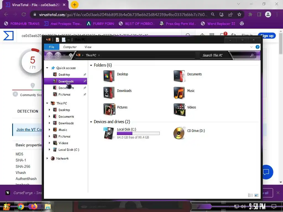Open Chrome extensions puzzle icon
Viewport: 283px width, 212px height.
[x=250, y=14]
